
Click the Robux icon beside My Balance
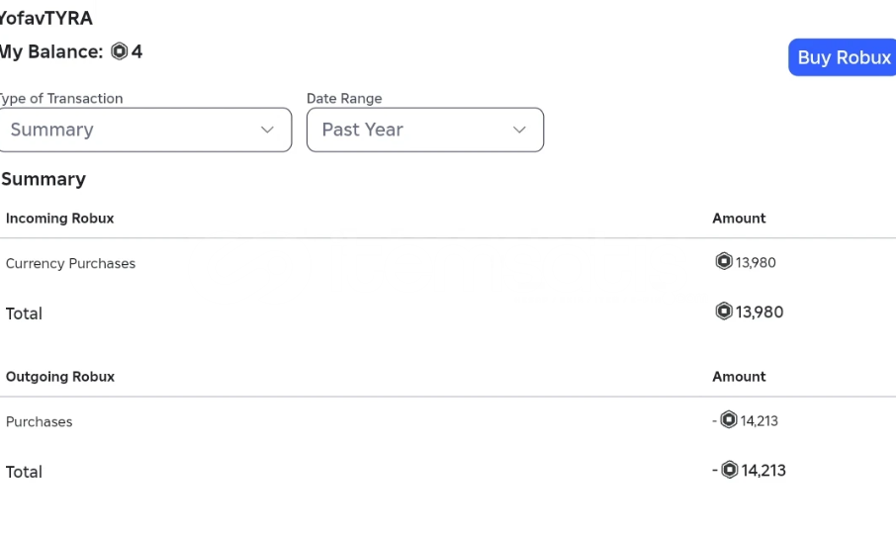tap(120, 52)
